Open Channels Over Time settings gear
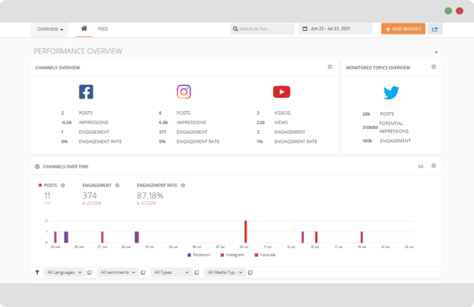Image resolution: width=474 pixels, height=307 pixels. tap(434, 165)
